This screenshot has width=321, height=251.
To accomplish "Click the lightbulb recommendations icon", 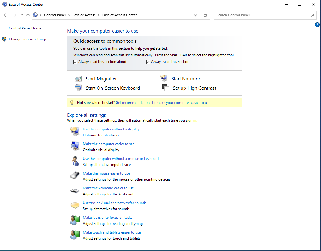I will coord(72,103).
